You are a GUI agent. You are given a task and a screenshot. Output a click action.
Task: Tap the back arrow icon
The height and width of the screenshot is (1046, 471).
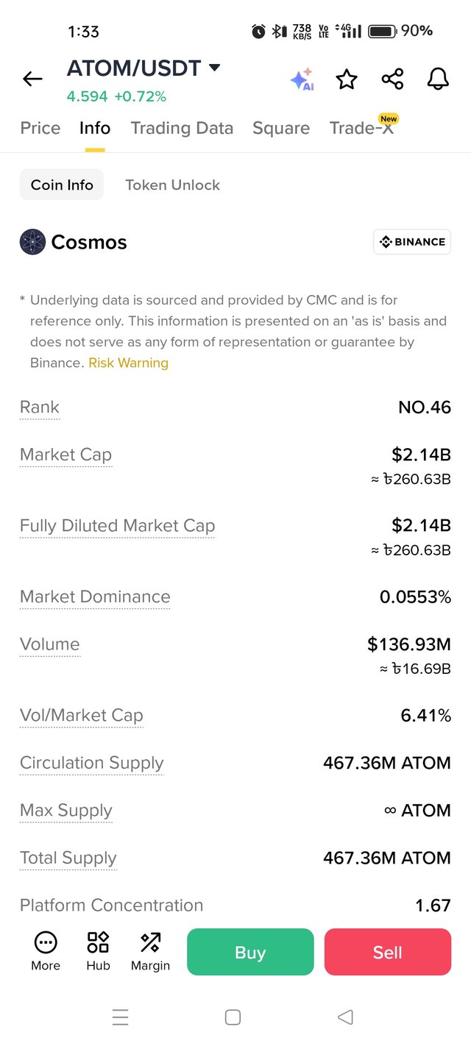pyautogui.click(x=32, y=79)
